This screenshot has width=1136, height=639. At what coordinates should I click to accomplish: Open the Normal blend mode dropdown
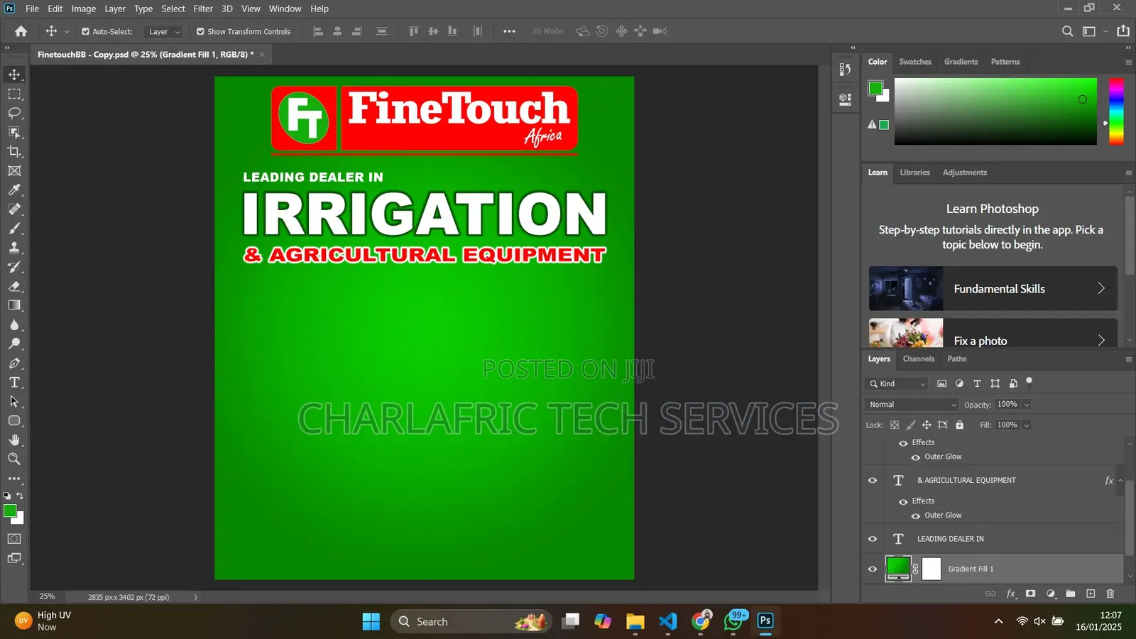(x=912, y=404)
